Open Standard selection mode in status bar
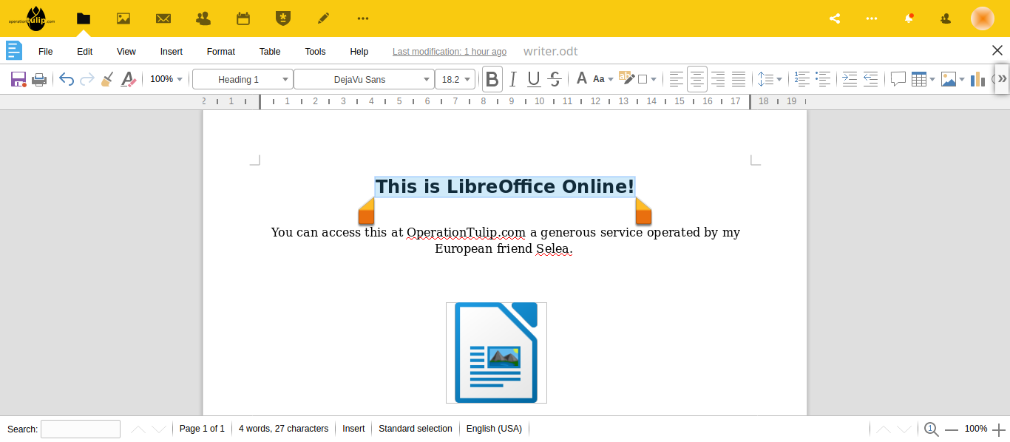1010x442 pixels. tap(416, 429)
